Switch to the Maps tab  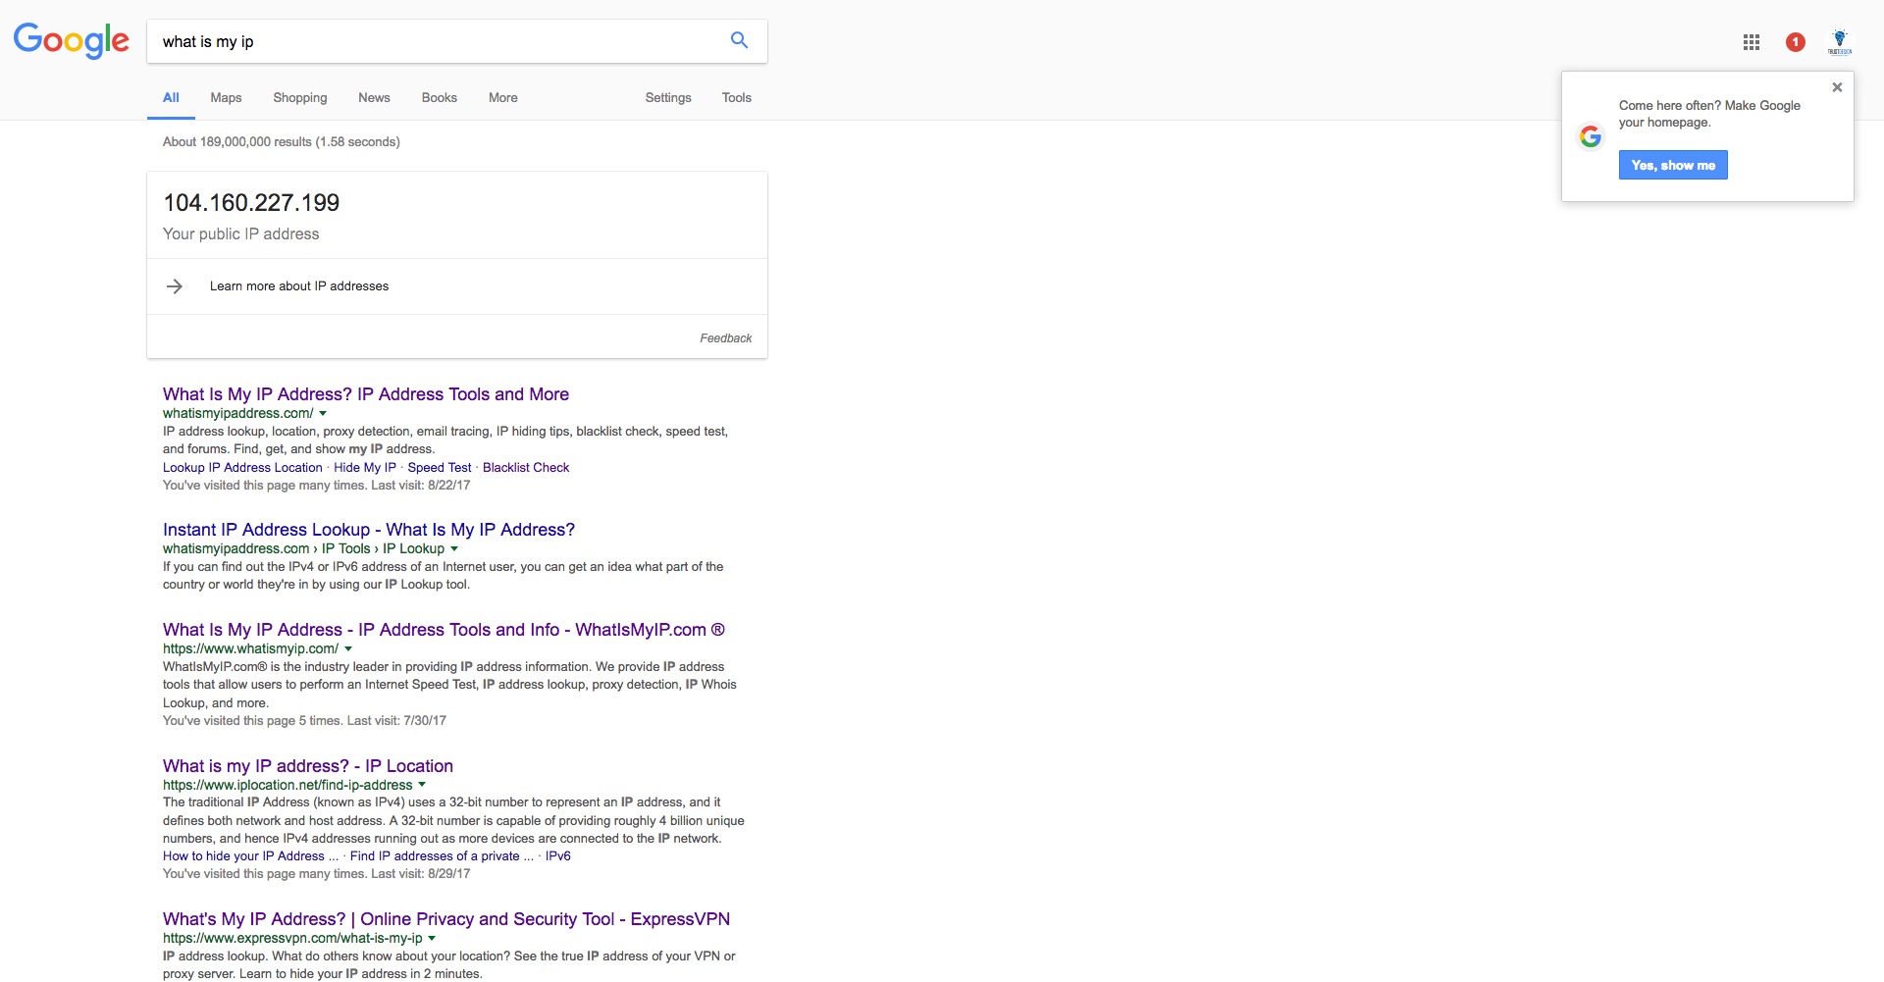point(226,98)
